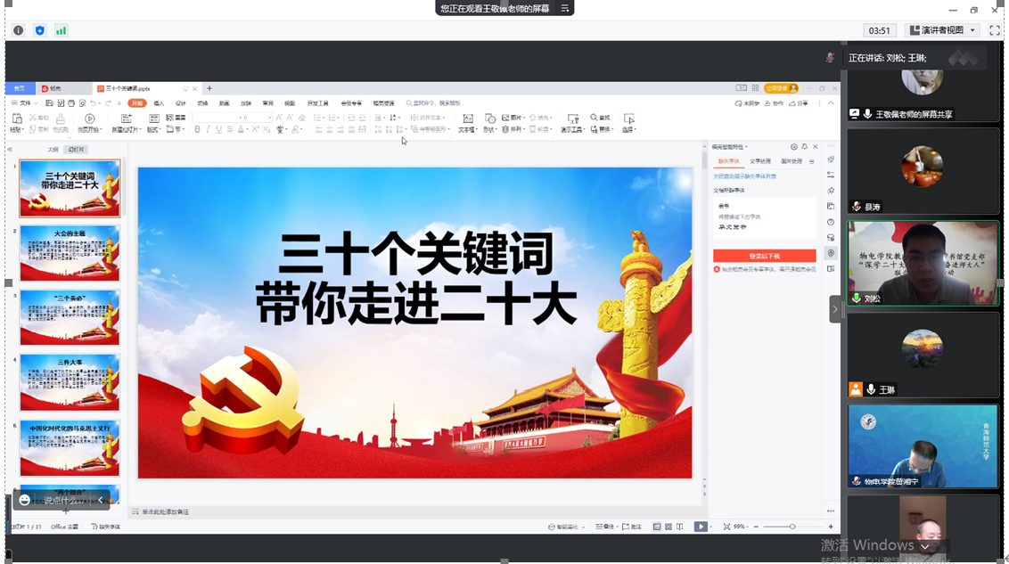This screenshot has width=1009, height=564.
Task: Click 刘松's video tile in participant list
Action: tap(923, 263)
